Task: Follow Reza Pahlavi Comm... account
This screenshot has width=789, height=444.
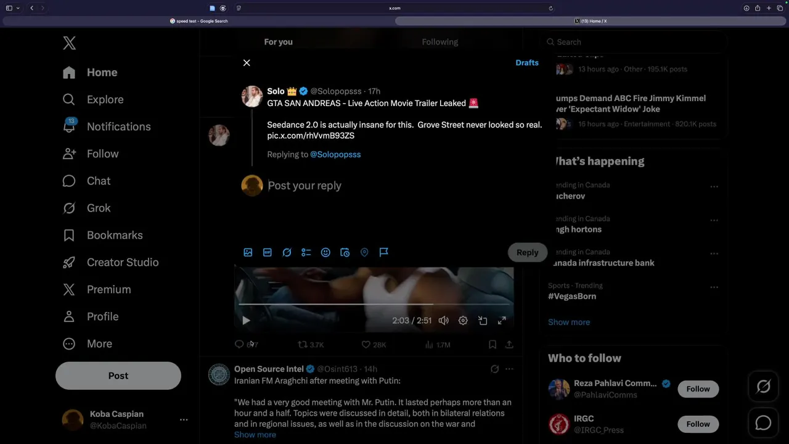Action: click(698, 389)
